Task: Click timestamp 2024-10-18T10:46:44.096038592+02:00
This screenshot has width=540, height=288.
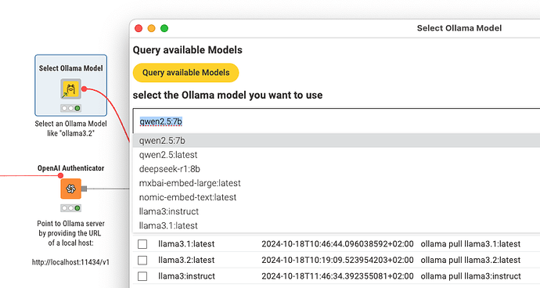Action: point(337,244)
